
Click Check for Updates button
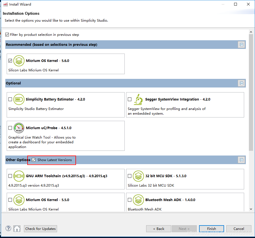[40, 229]
